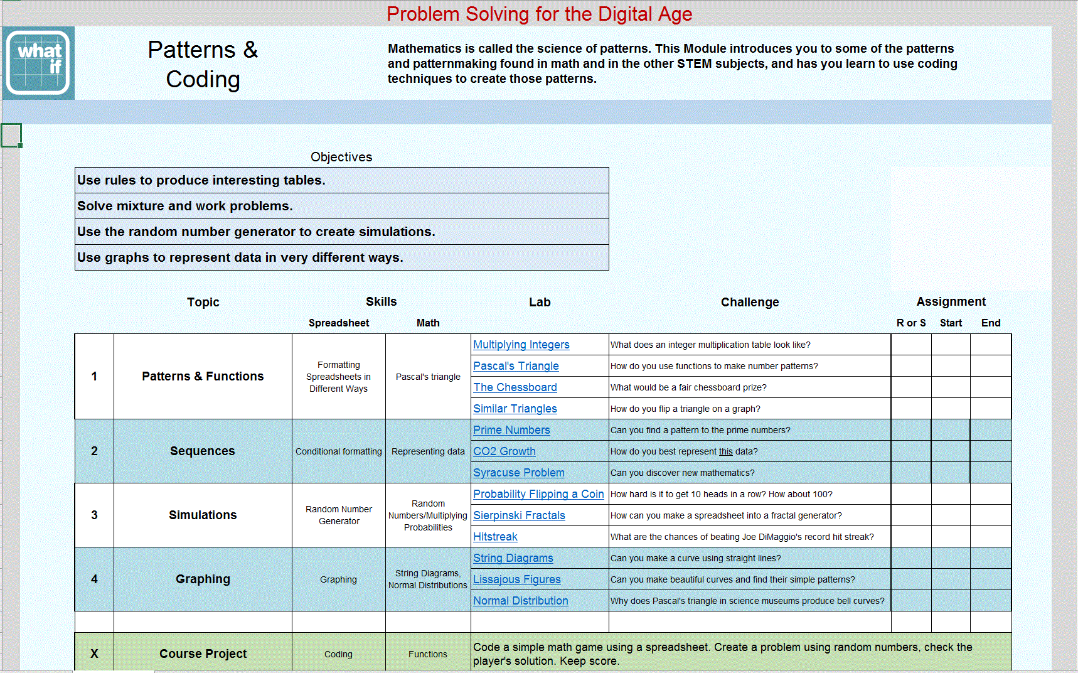This screenshot has width=1078, height=673.
Task: Select the R or S cell for Hitstreak
Action: pos(911,537)
